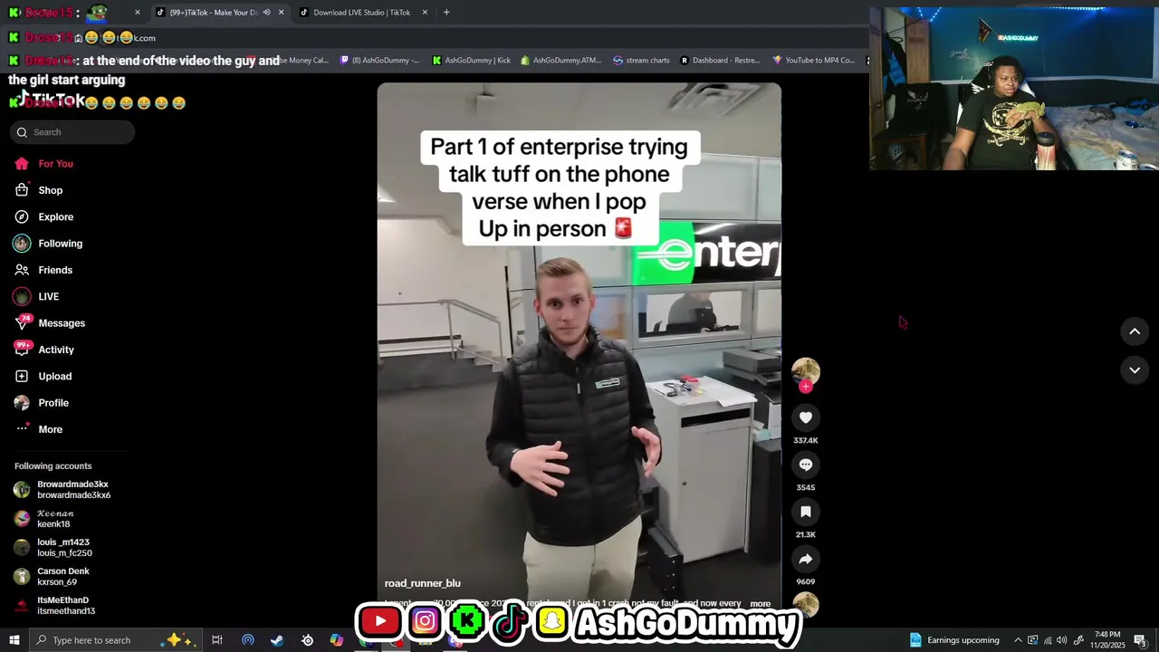Open the clock showing 7:48 PM
The image size is (1159, 652).
point(1107,640)
